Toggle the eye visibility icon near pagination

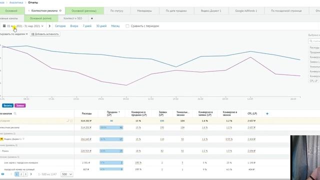click(x=2, y=174)
